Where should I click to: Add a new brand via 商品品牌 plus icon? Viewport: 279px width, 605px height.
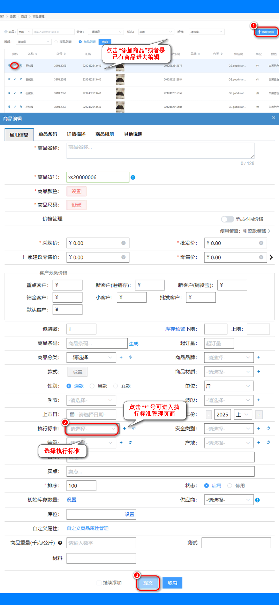[x=259, y=357]
